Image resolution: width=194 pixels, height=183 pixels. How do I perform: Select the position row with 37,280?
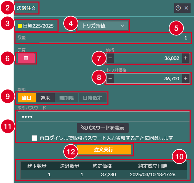tap(104, 174)
